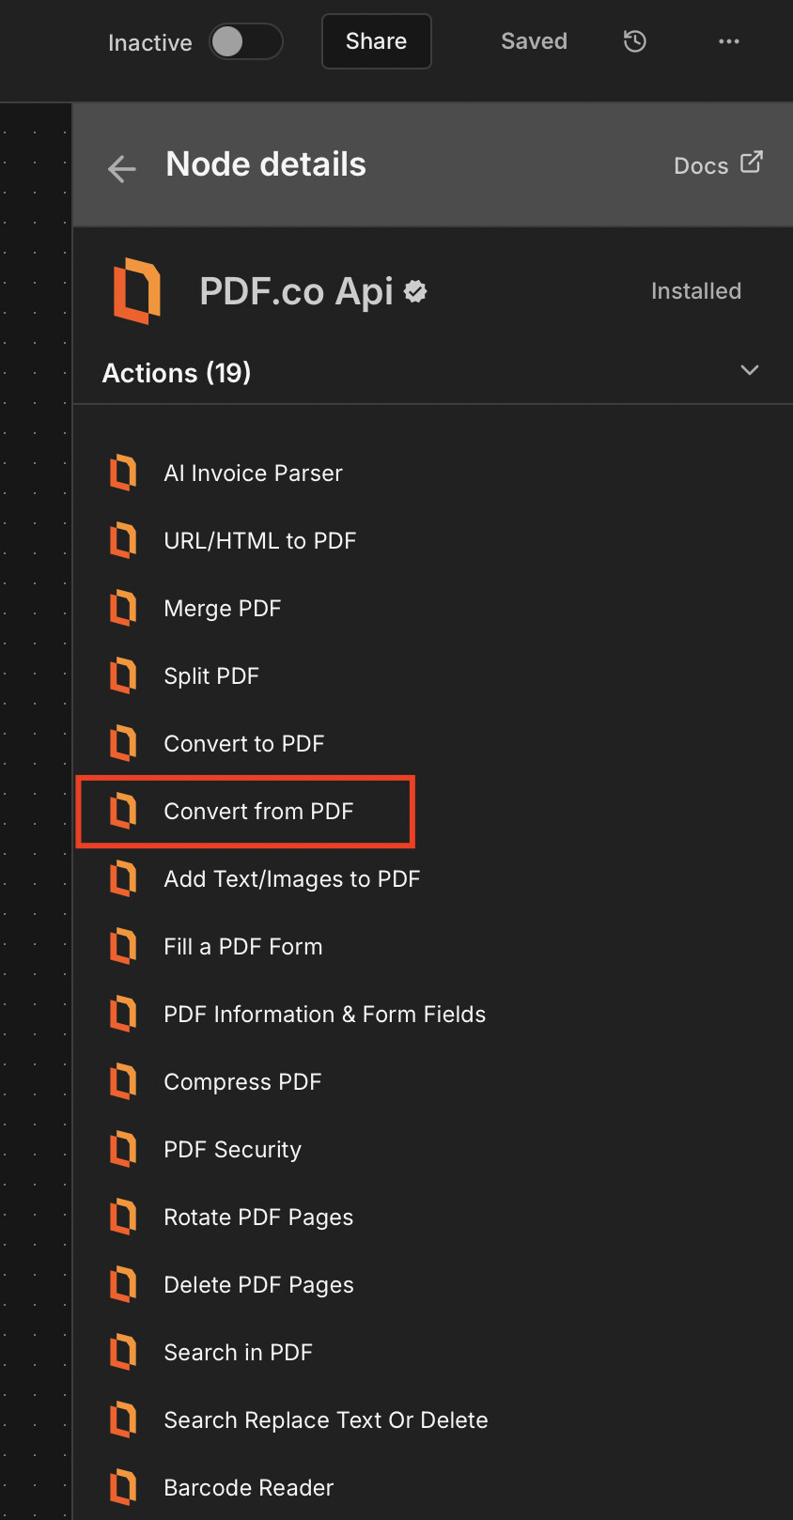The width and height of the screenshot is (793, 1520).
Task: Toggle the Inactive workflow switch
Action: click(x=245, y=41)
